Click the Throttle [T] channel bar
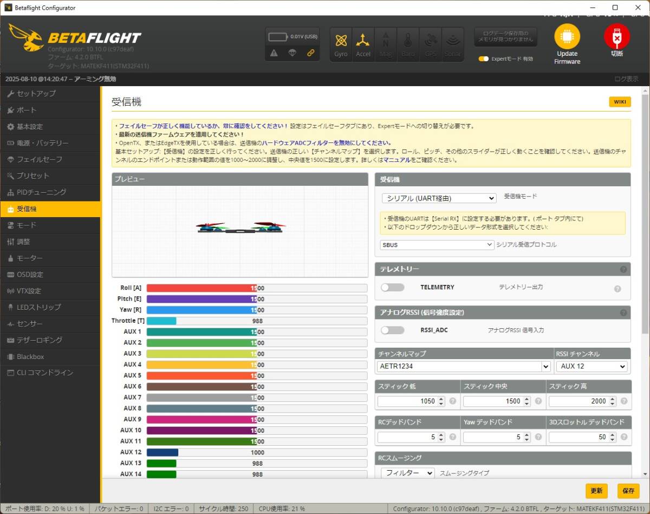The image size is (650, 514). pos(257,321)
